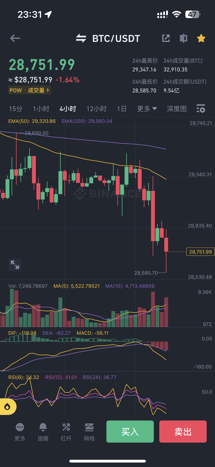Select the yellow current price label 28,751.99
215x467 pixels.
click(200, 252)
